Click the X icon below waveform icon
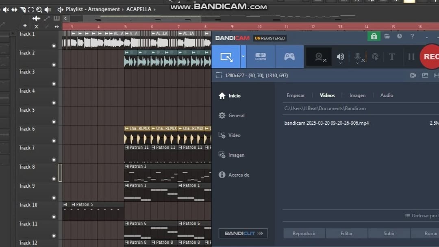This screenshot has height=247, width=439. coord(36,26)
